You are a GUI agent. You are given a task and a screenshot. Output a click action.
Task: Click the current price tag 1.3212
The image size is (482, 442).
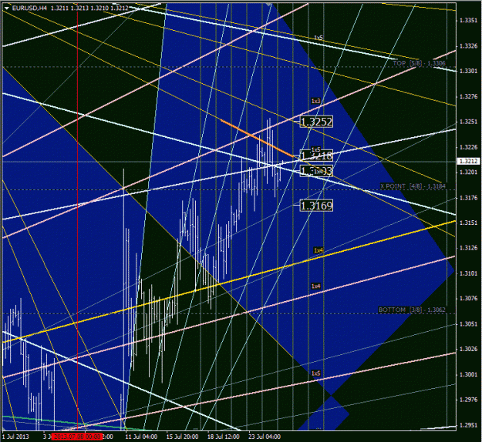(x=468, y=161)
